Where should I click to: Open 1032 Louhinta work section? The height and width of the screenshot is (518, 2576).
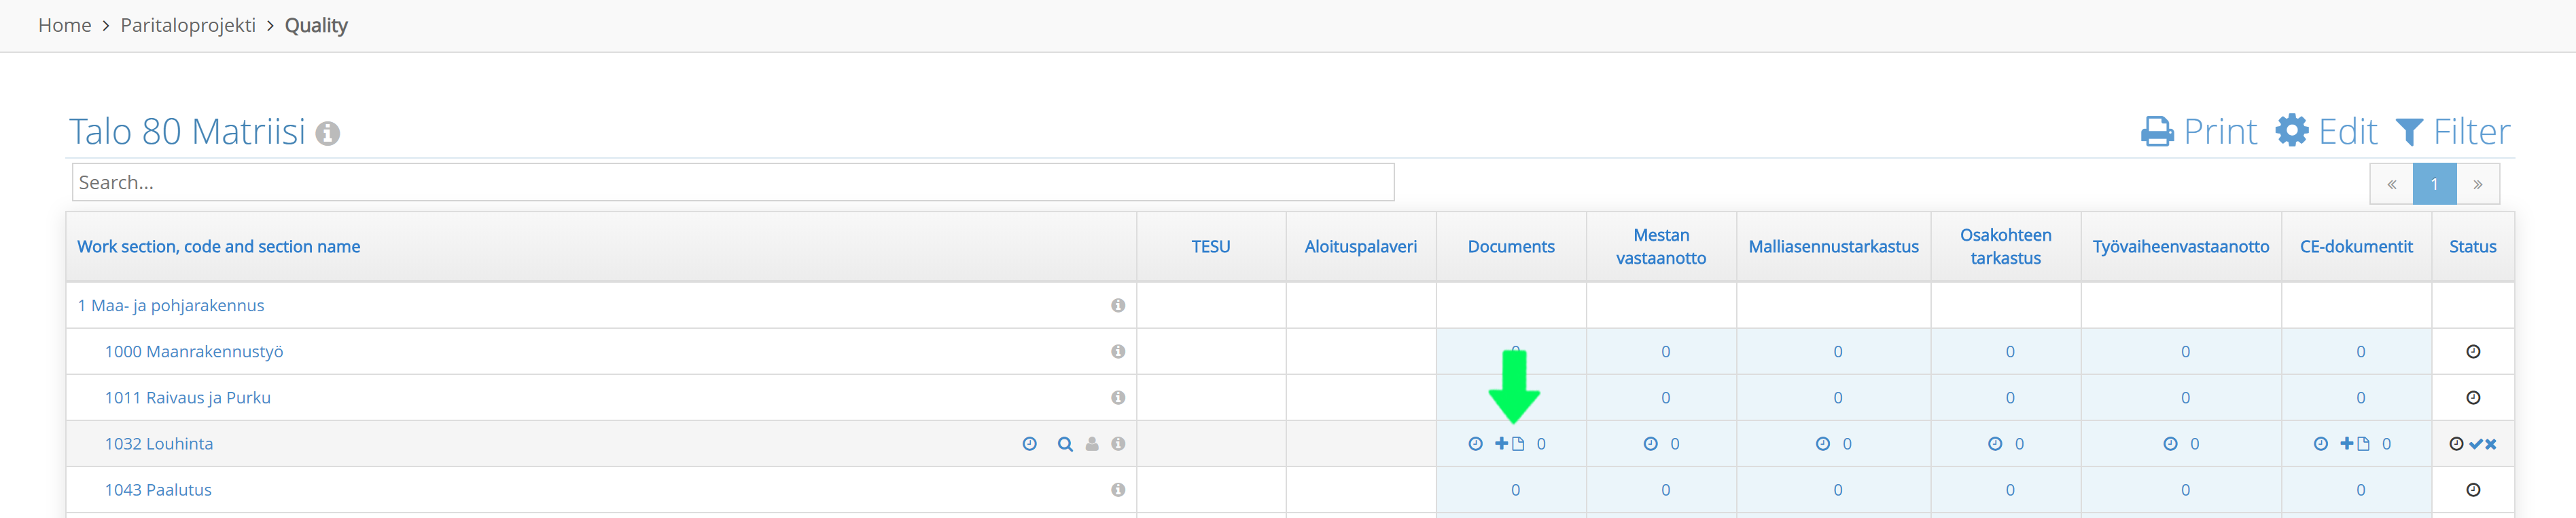click(159, 444)
